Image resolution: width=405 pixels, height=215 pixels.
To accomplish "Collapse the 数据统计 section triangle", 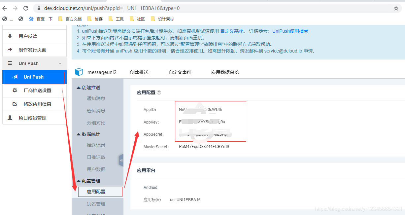I will point(78,134).
